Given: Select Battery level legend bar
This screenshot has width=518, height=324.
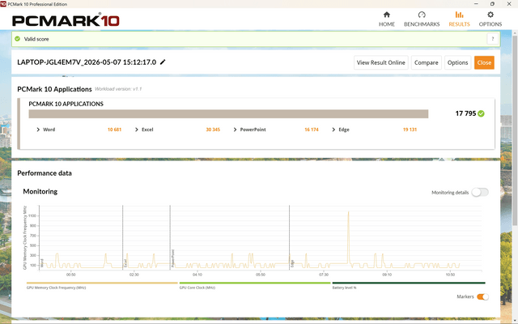Looking at the screenshot, I should (x=409, y=283).
